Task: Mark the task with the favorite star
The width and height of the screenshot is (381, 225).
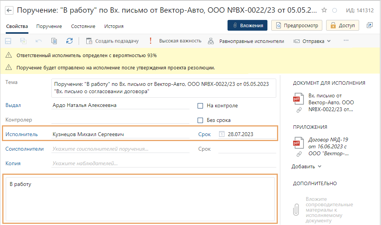Action: click(324, 10)
